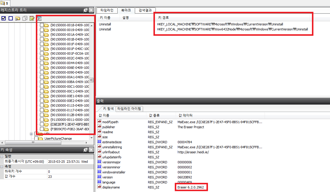
Task: Click folder icon of UserPictureChange key
Action: click(41, 139)
